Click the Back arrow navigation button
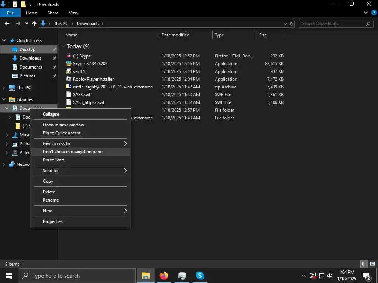The height and width of the screenshot is (283, 378). click(x=7, y=24)
